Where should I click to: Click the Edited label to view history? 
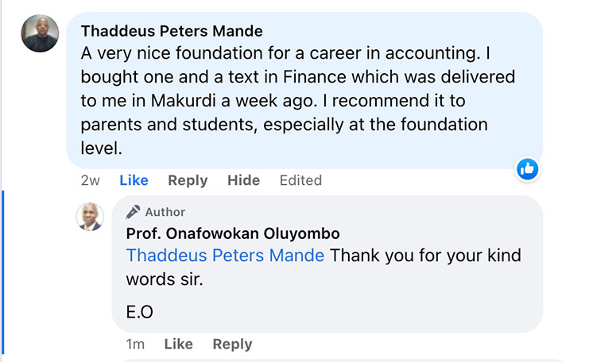point(300,180)
